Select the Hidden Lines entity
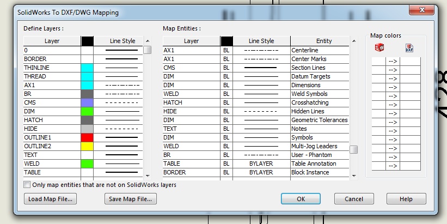 point(320,111)
